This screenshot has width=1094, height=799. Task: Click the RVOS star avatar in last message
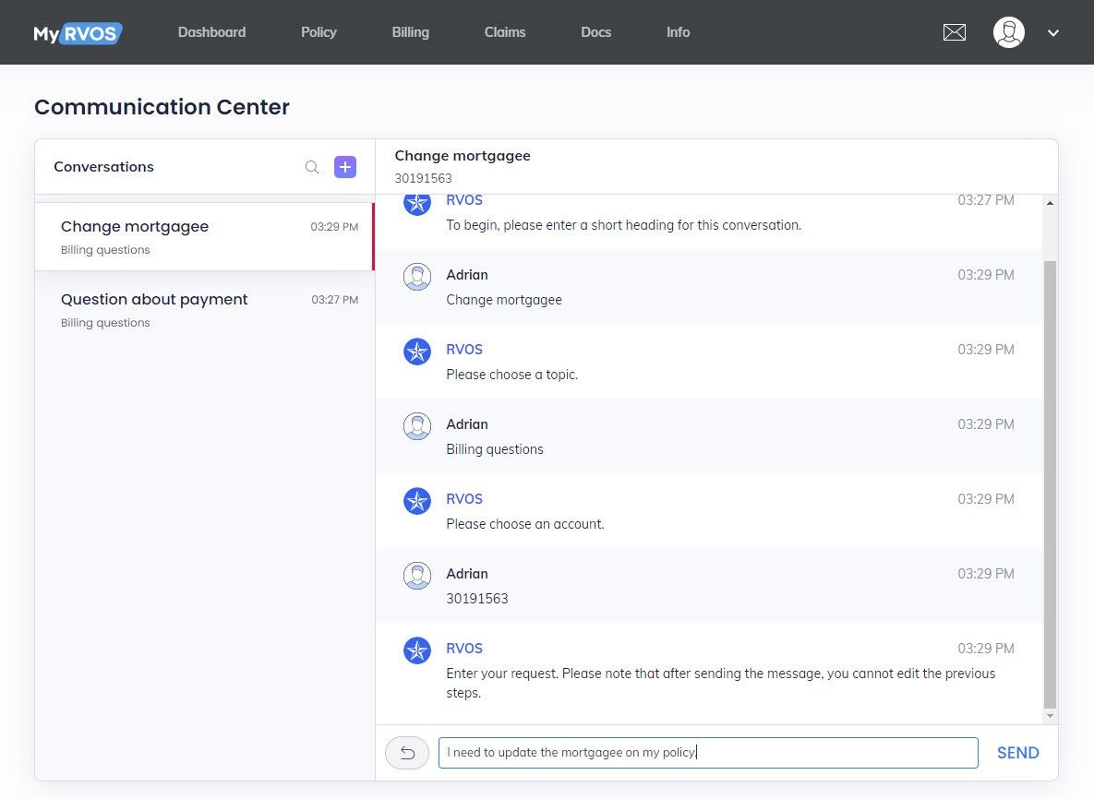tap(417, 650)
